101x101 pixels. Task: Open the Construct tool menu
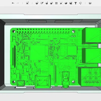[x=47, y=3]
